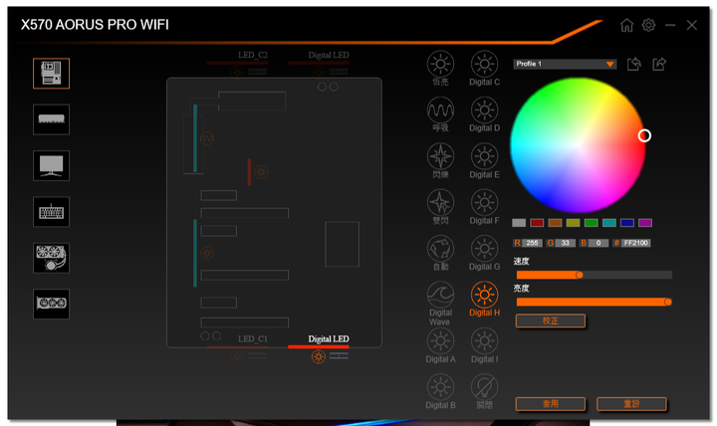Choose the 雙閃 double flash mode

440,207
